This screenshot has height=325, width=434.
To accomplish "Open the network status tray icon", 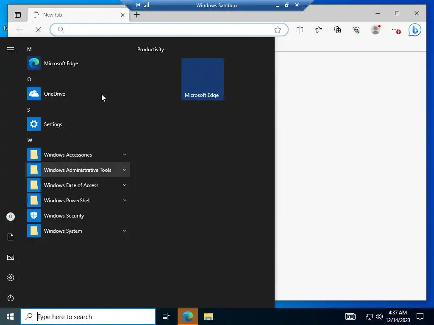I will (x=369, y=317).
